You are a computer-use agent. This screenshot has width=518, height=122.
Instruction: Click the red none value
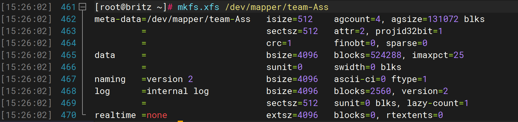157,115
